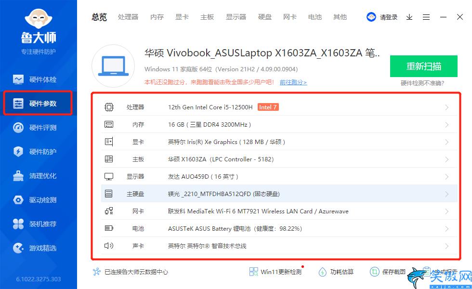Screen dimensions: 472x289
Task: Click 镁光 _2210_MTFDHBA512QFD text
Action: pyautogui.click(x=223, y=194)
